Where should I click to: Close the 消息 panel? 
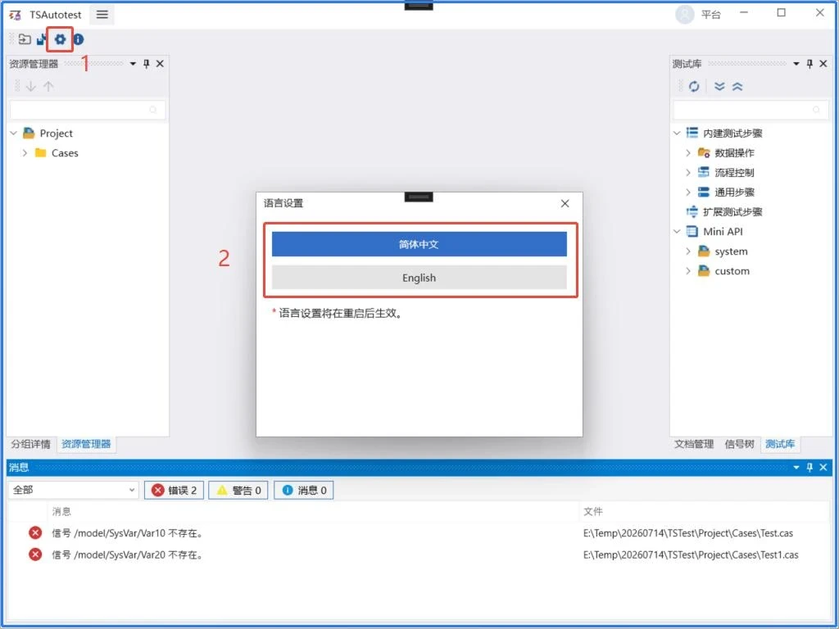click(823, 468)
